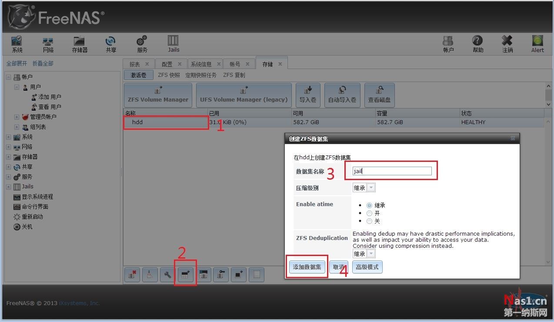The image size is (554, 322).
Task: Expand the 组列表 tree node
Action: 17,127
